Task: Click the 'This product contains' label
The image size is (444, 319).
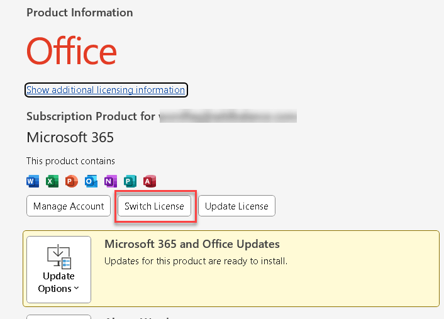Action: 70,161
